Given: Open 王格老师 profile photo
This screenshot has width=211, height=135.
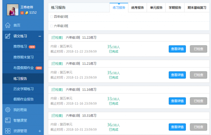Looking at the screenshot, I should [13, 10].
